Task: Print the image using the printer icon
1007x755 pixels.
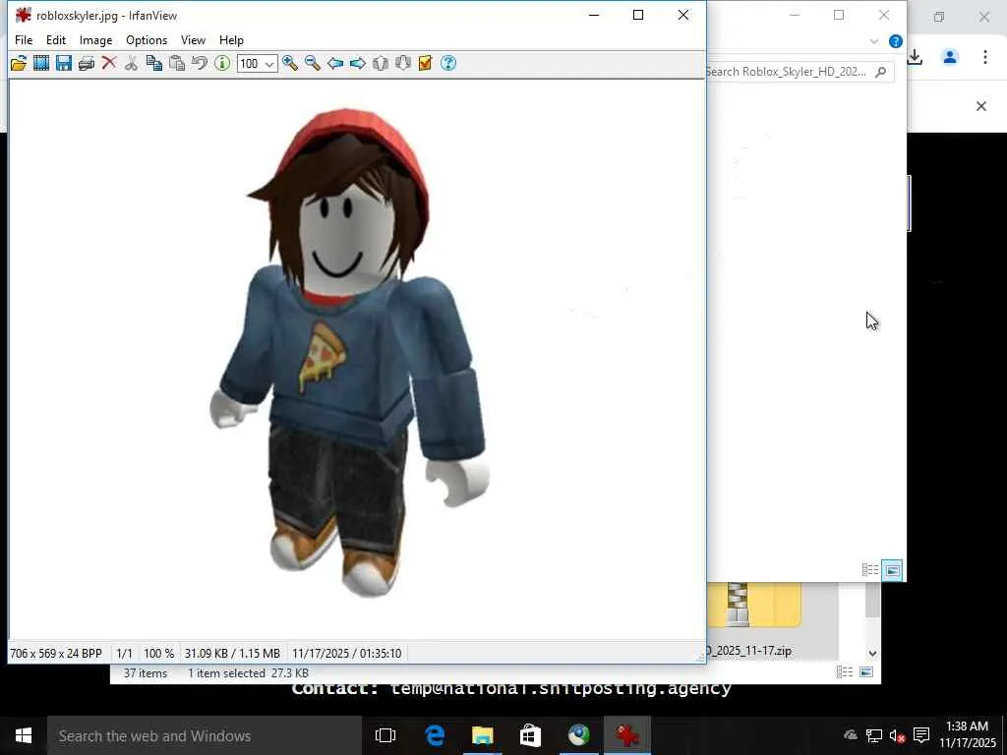Action: (x=87, y=63)
